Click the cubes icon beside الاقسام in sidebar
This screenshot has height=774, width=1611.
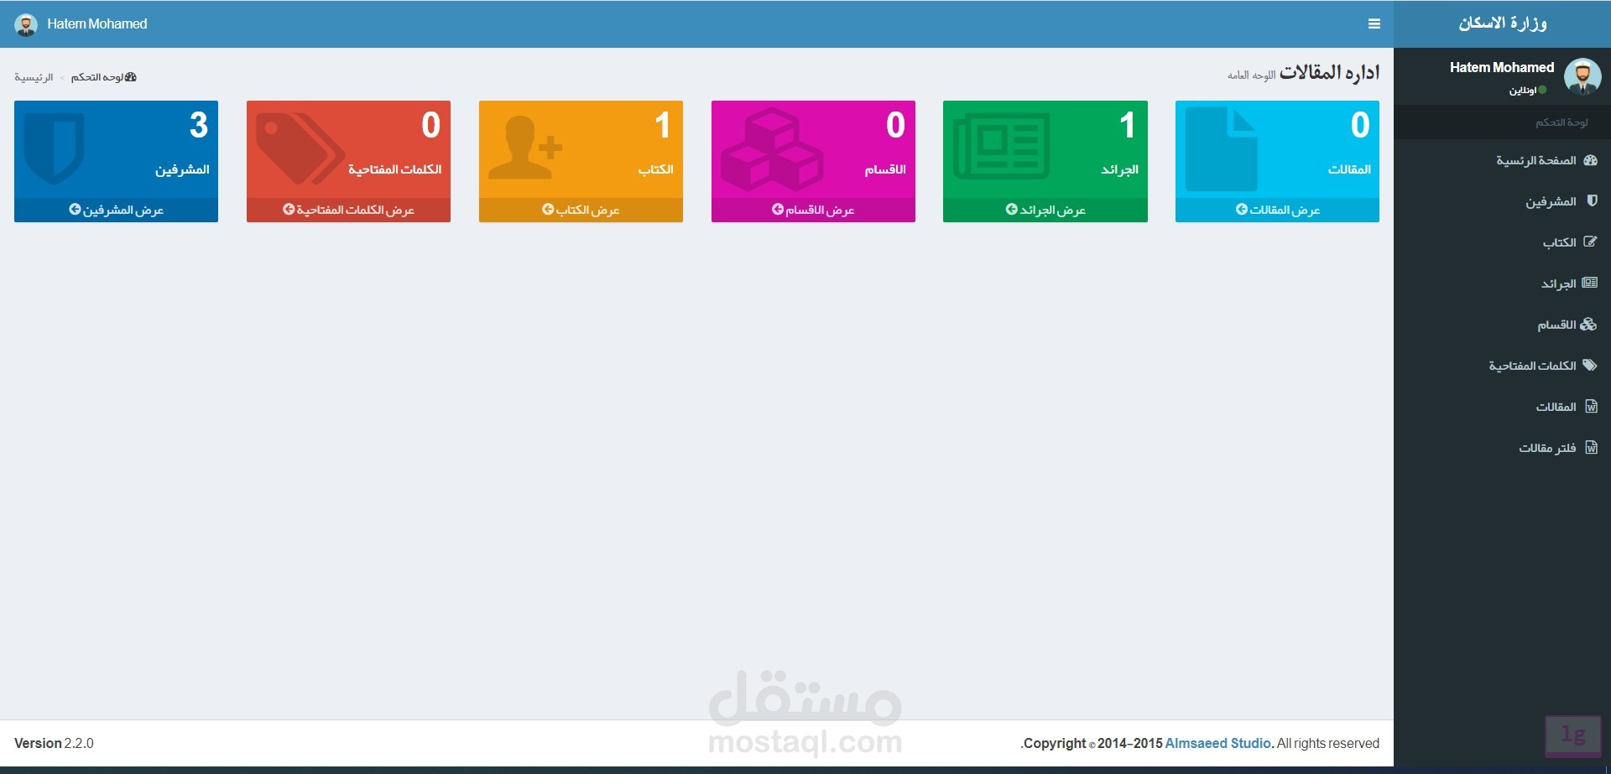pyautogui.click(x=1588, y=325)
